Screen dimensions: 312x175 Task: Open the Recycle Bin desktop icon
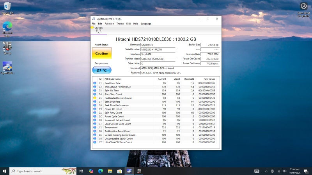[7, 8]
